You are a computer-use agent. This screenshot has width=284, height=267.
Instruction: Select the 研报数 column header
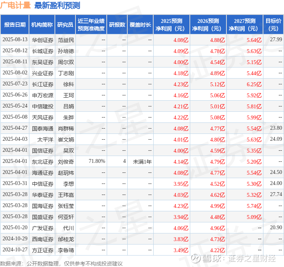pyautogui.click(x=117, y=25)
